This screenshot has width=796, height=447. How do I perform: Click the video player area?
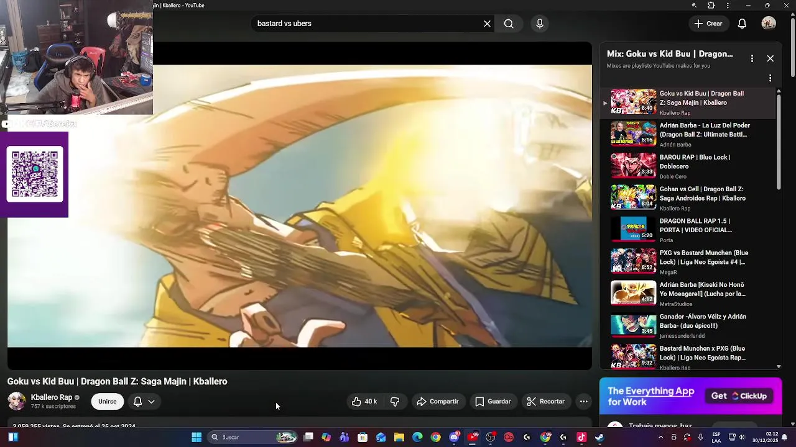(300, 206)
